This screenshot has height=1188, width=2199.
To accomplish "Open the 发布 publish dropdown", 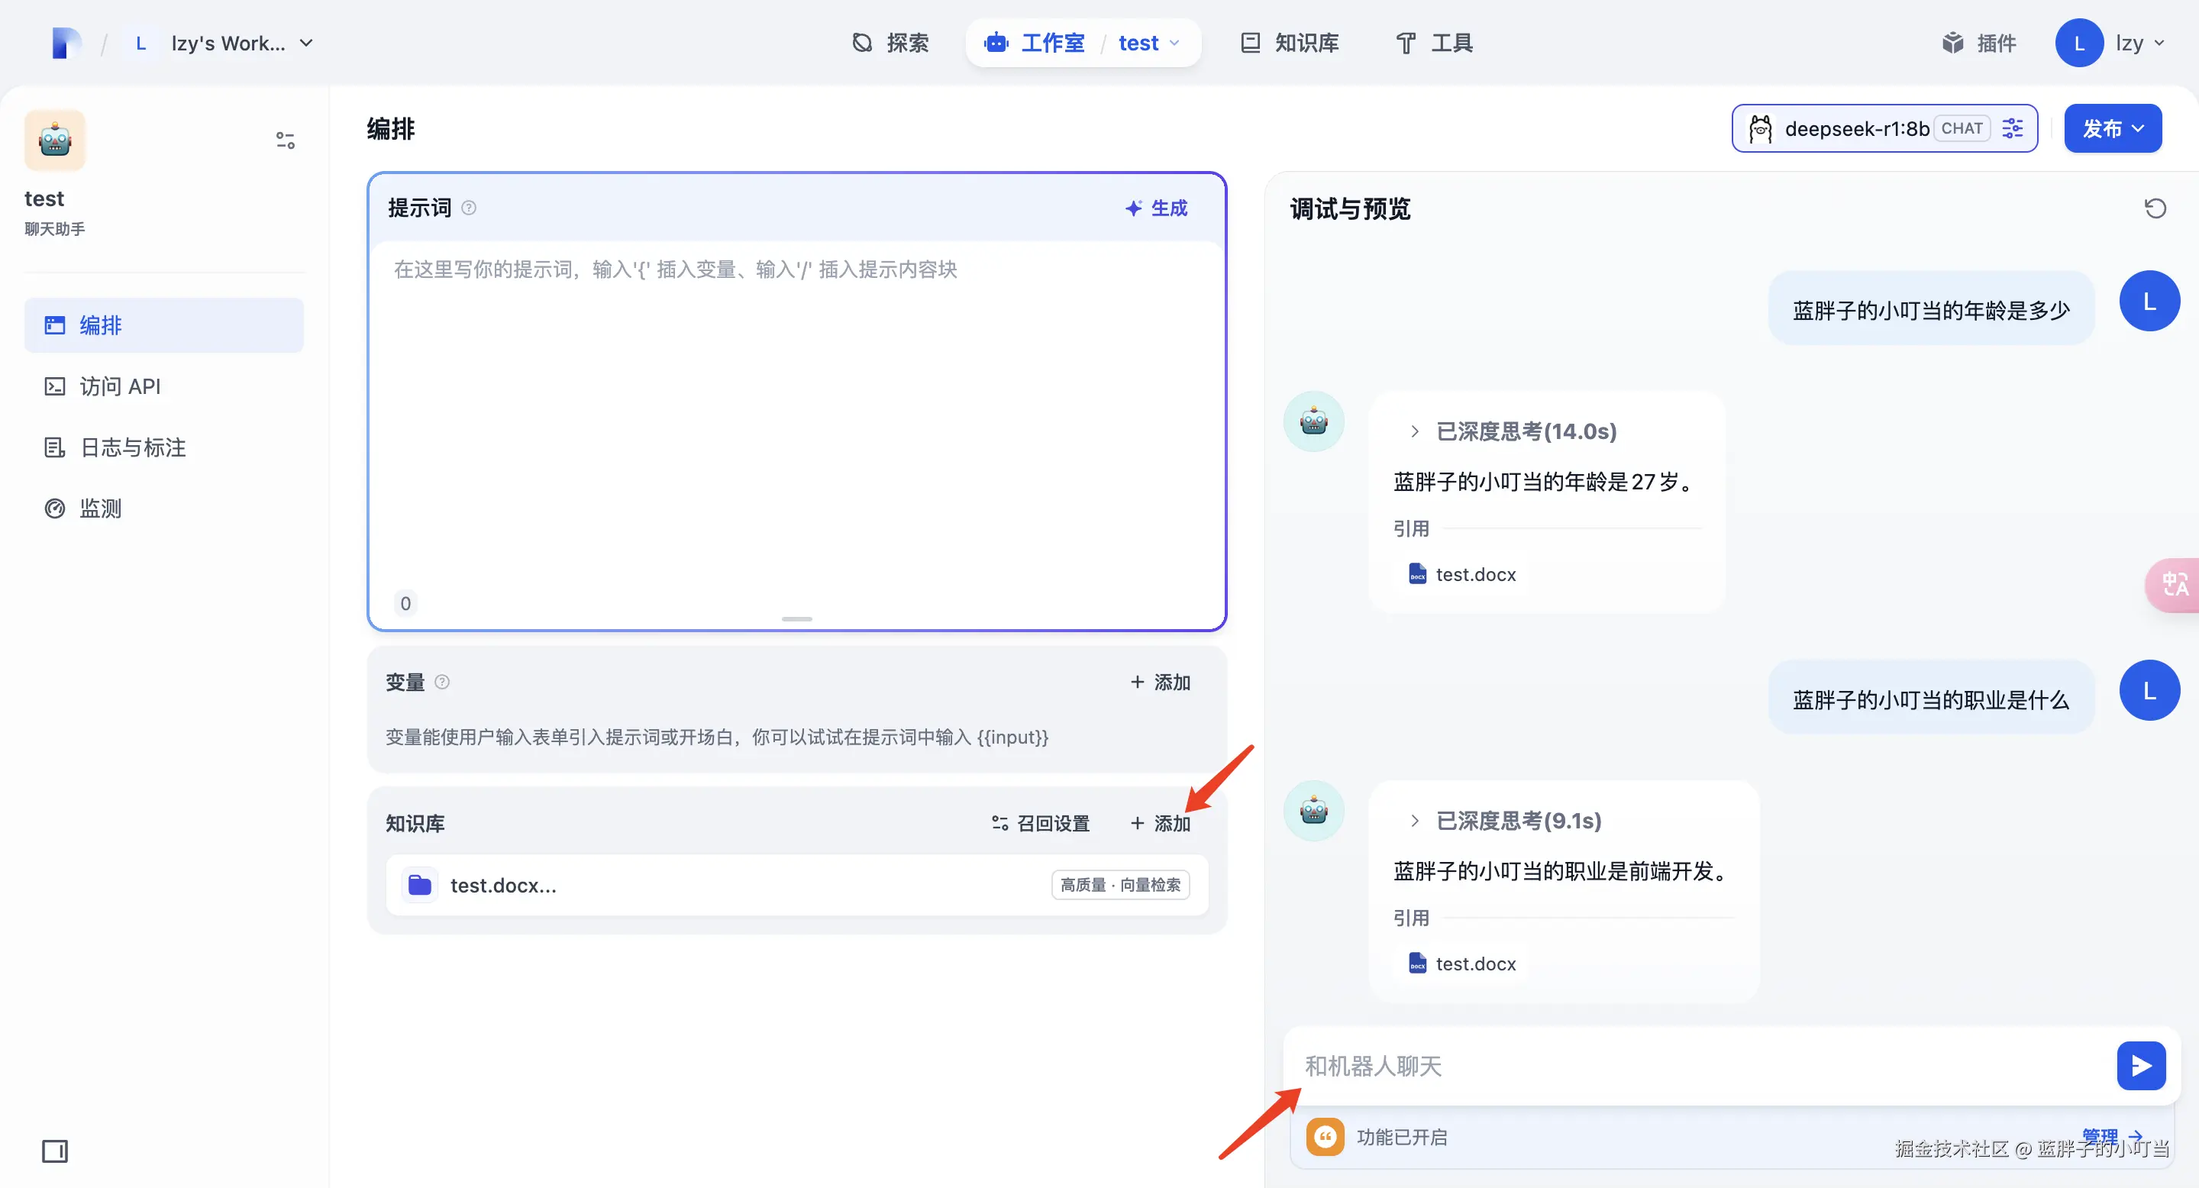I will 2112,129.
